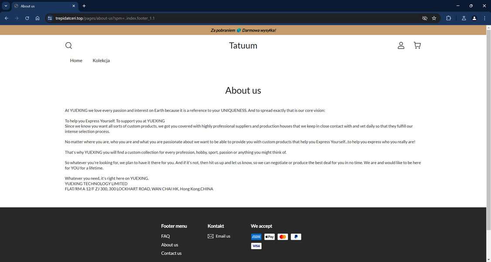Screen dimensions: 491x262
Task: Bookmark this page with star icon
Action: point(434,18)
